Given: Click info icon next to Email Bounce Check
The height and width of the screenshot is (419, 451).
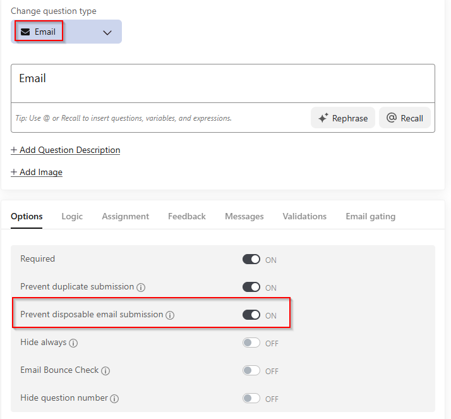Looking at the screenshot, I should click(x=105, y=371).
